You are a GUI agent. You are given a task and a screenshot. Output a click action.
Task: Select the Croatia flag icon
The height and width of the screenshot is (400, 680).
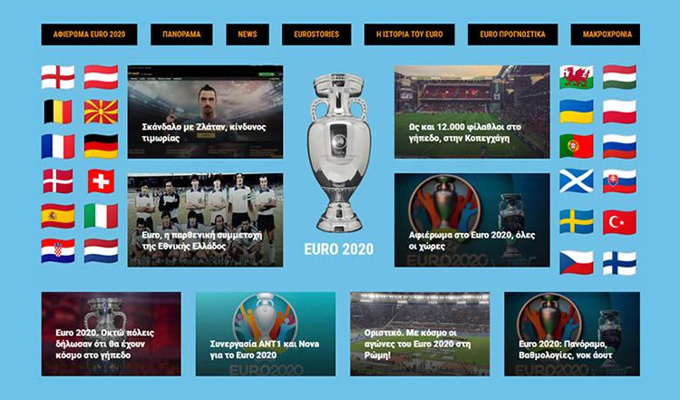click(x=58, y=250)
